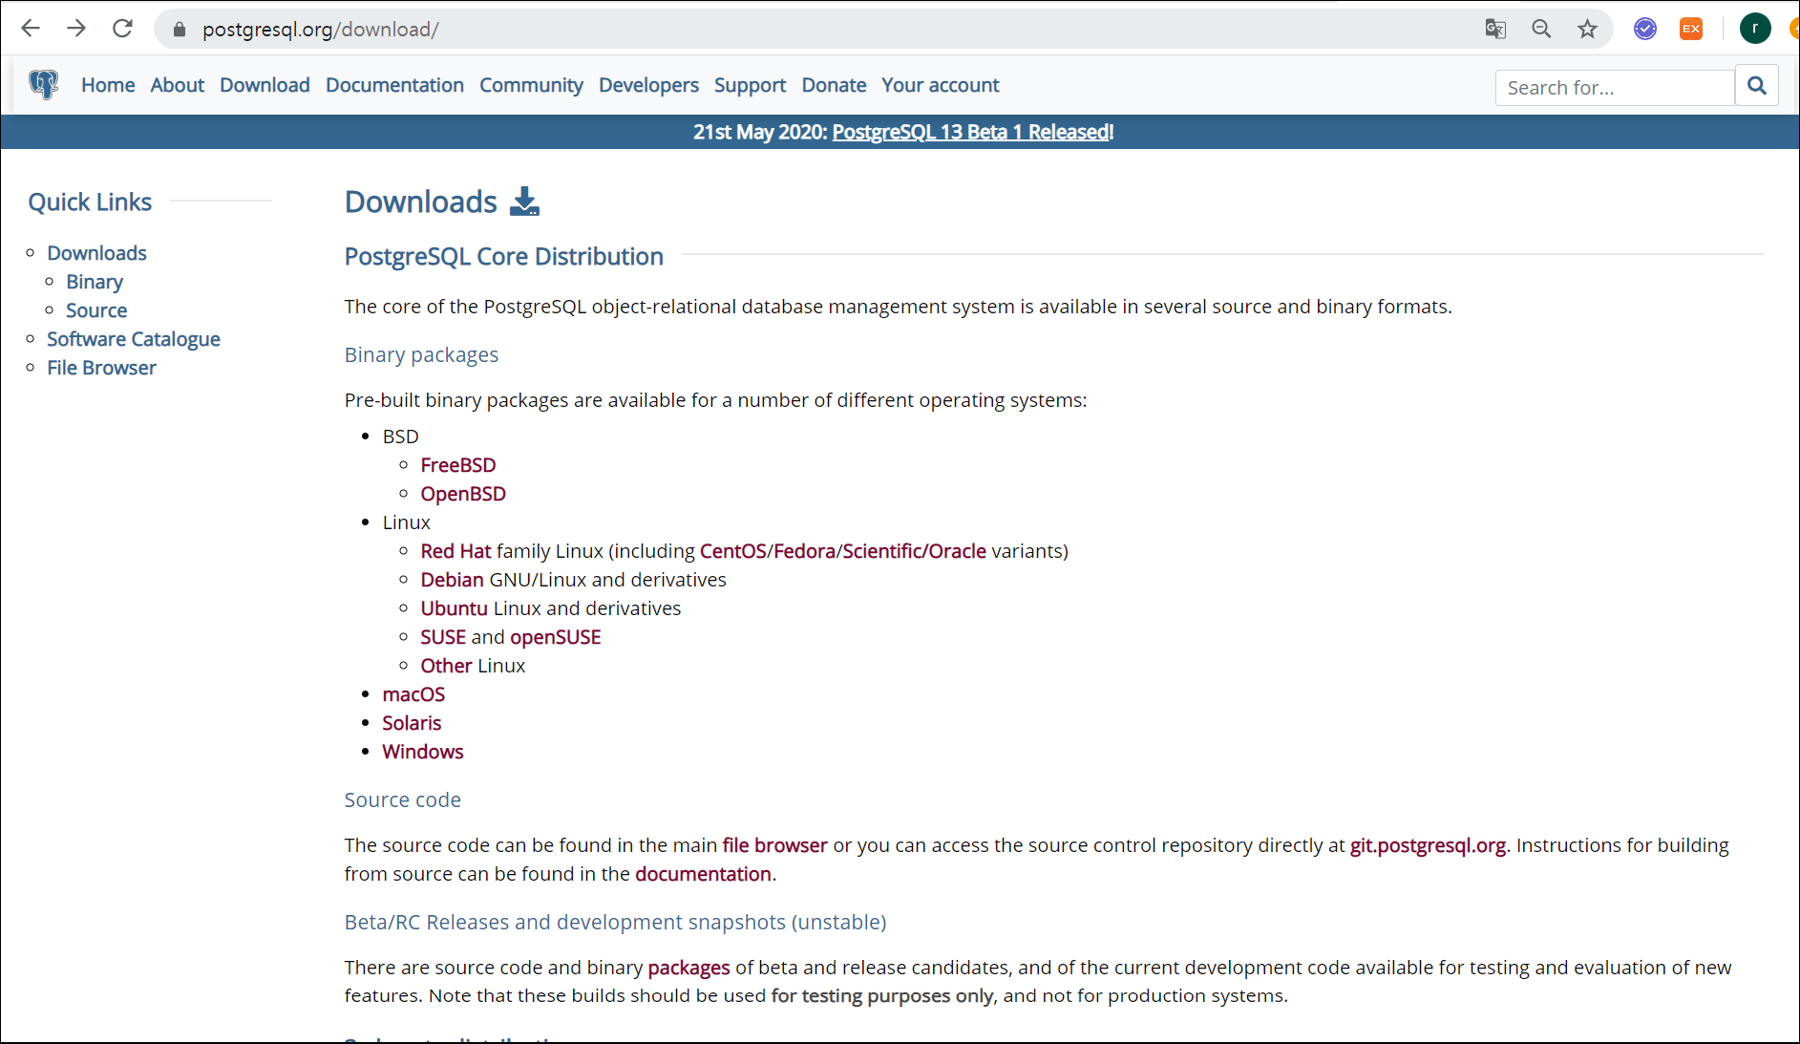Click the PostgreSQL Core Distribution heading

503,256
